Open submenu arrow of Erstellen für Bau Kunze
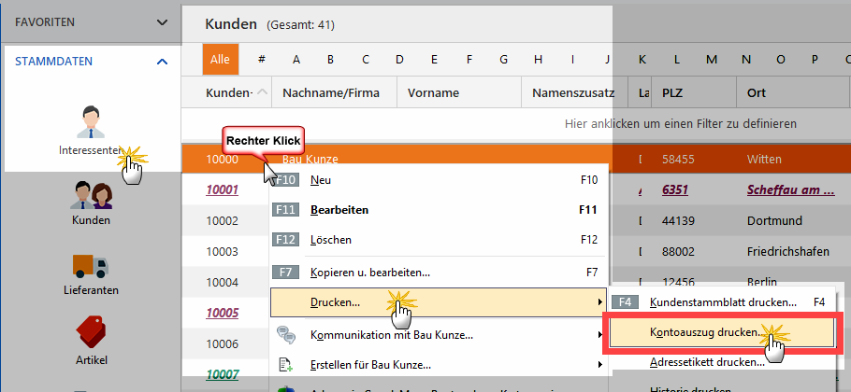The width and height of the screenshot is (851, 392). [599, 364]
